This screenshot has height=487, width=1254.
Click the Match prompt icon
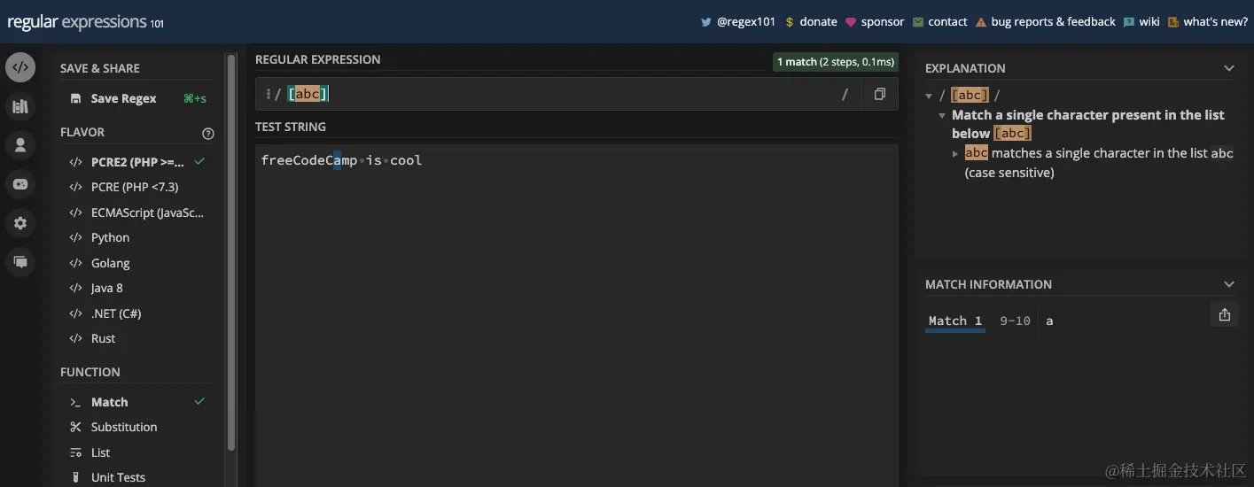(75, 402)
